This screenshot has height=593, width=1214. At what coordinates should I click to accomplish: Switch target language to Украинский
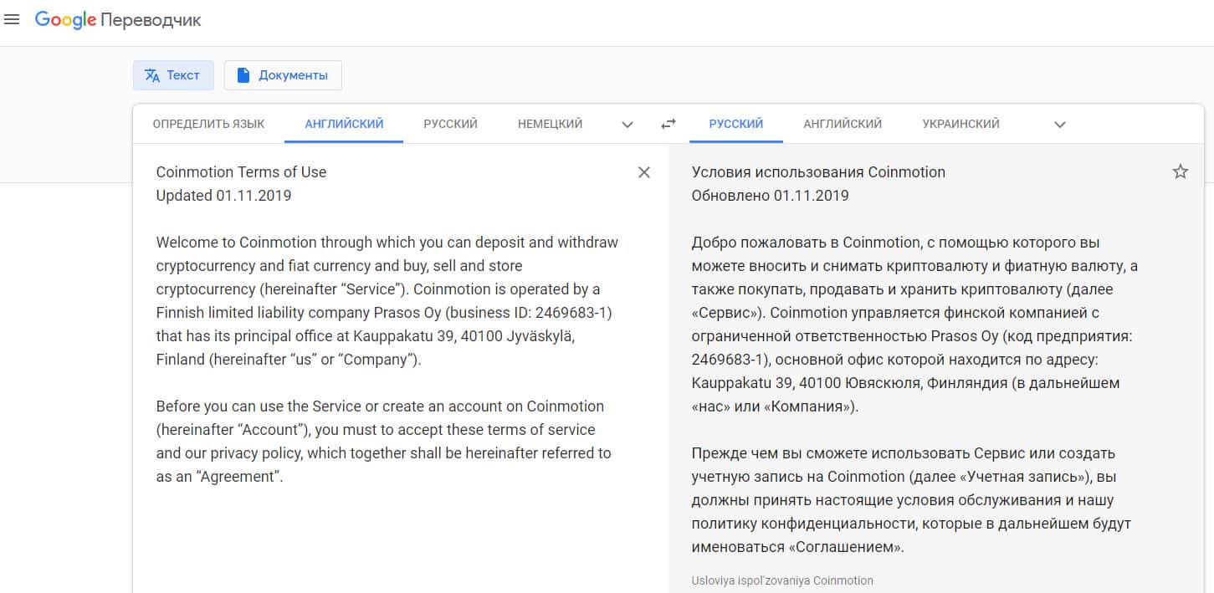(960, 124)
